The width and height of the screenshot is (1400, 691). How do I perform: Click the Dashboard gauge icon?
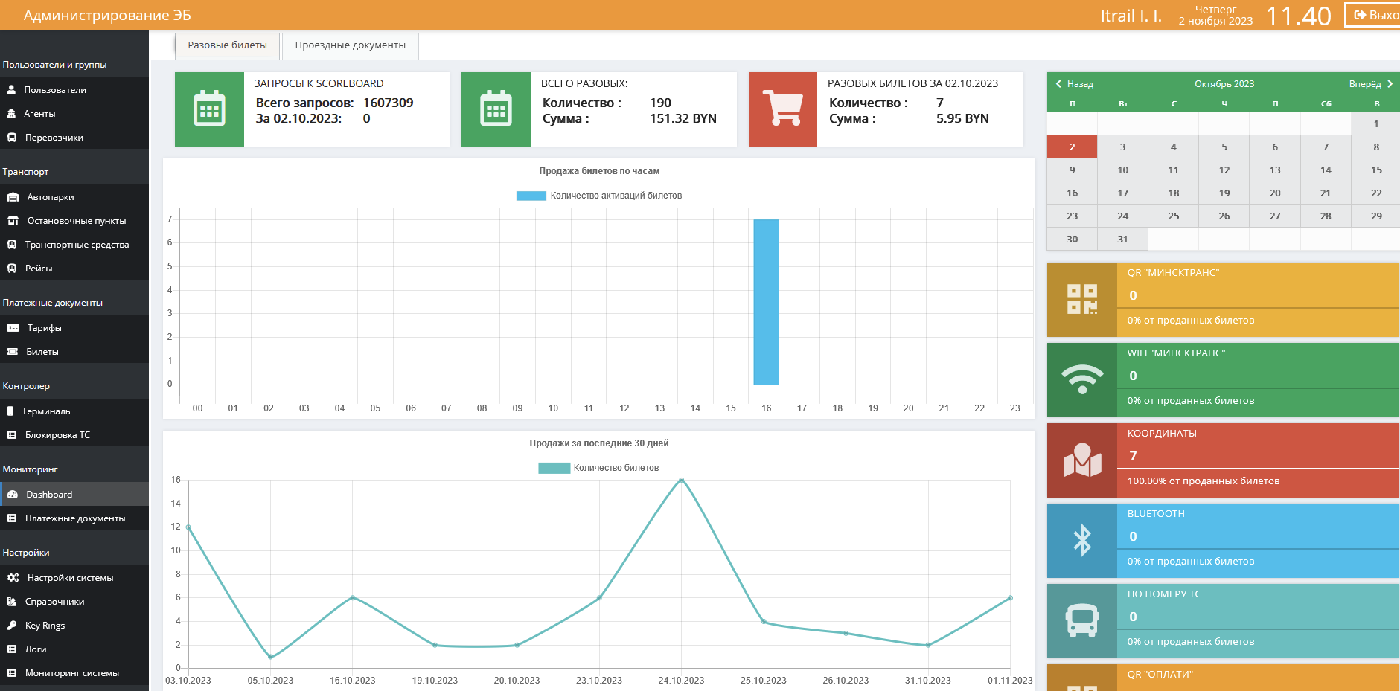click(13, 495)
